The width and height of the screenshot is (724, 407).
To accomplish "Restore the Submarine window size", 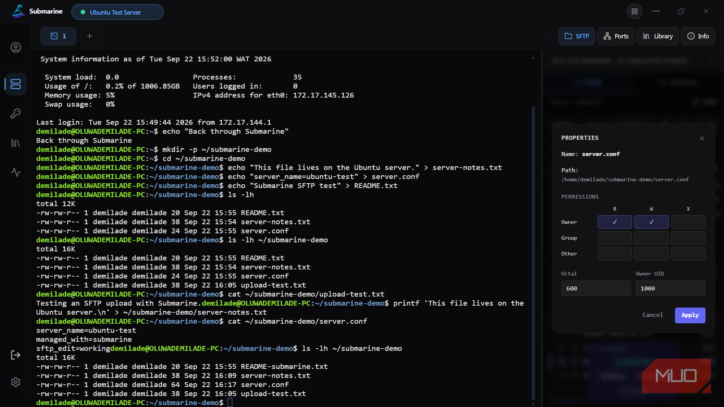I will point(681,11).
